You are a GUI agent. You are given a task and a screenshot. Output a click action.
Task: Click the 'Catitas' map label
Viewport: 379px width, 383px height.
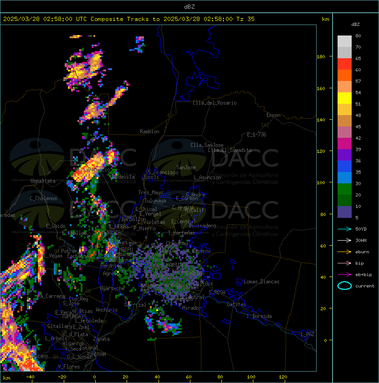point(236,304)
